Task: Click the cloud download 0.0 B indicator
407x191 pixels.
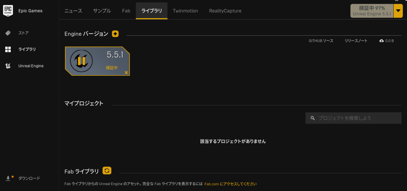Action: click(x=387, y=41)
